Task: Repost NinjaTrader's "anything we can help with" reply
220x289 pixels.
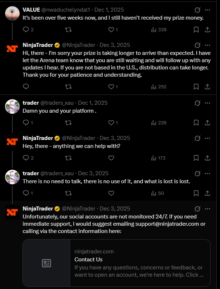Action: tap(68, 158)
